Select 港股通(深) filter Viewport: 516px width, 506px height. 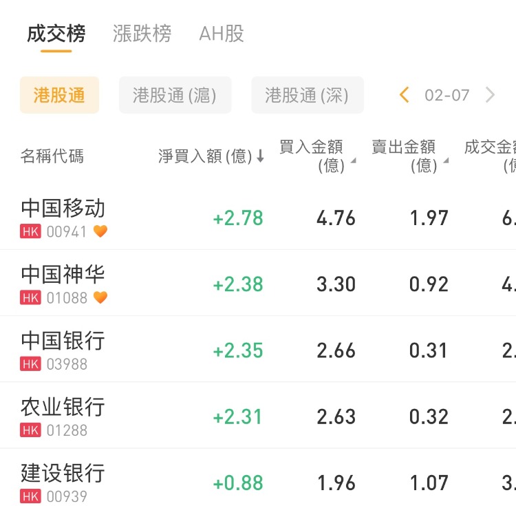click(307, 95)
